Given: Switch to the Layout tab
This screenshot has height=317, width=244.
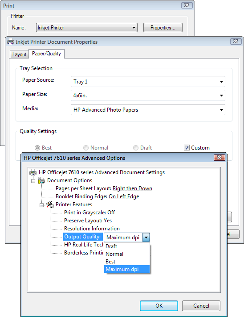Looking at the screenshot, I should pos(19,54).
